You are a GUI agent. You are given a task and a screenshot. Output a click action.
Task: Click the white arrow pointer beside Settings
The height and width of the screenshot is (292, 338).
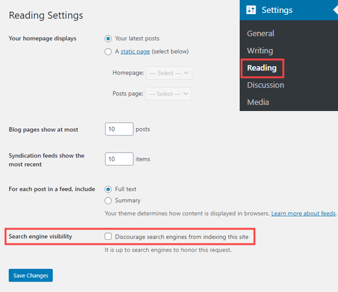coord(336,10)
